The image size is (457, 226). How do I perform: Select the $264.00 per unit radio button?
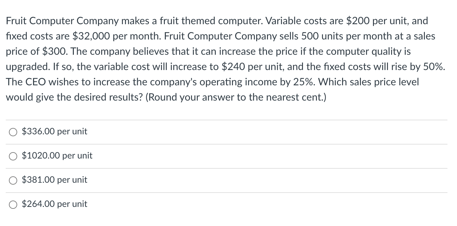pos(13,204)
